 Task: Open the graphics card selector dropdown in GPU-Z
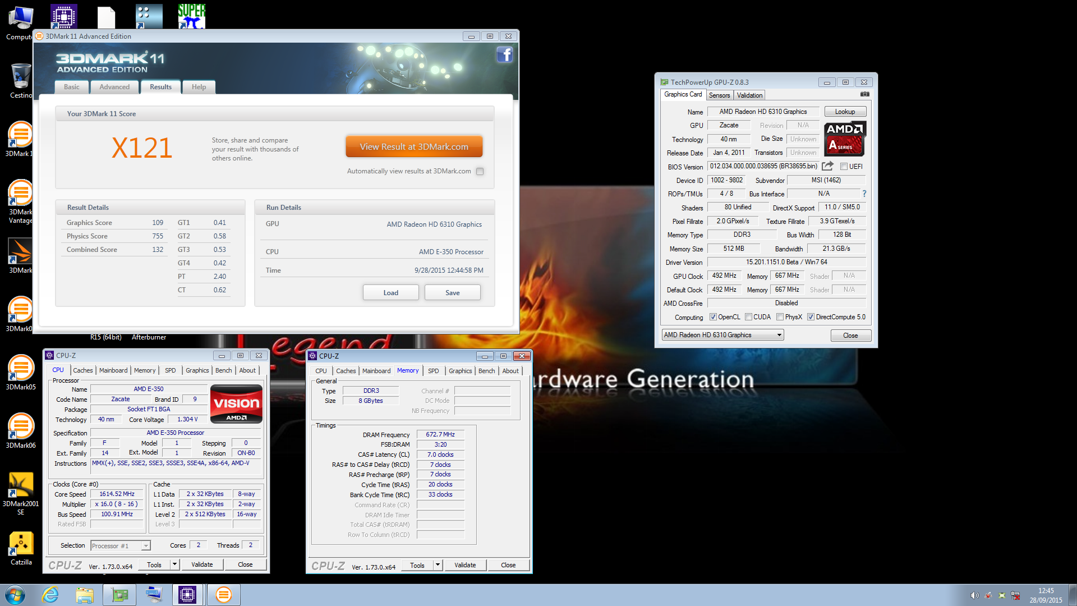click(722, 335)
